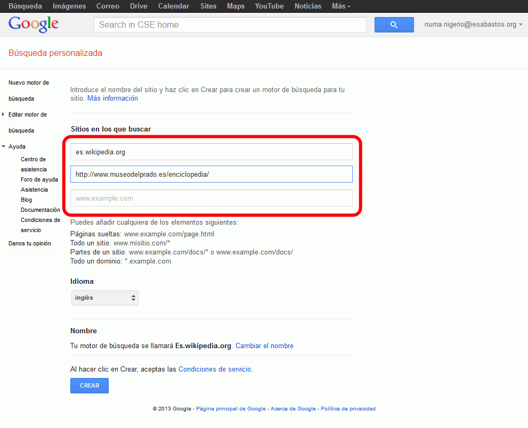Screen dimensions: 528x428
Task: Open Calendar from the top bar
Action: pyautogui.click(x=174, y=6)
